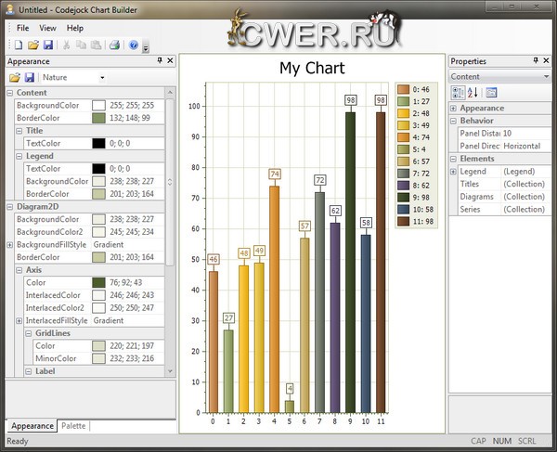
Task: Collapse the Axis subsection
Action: [19, 270]
